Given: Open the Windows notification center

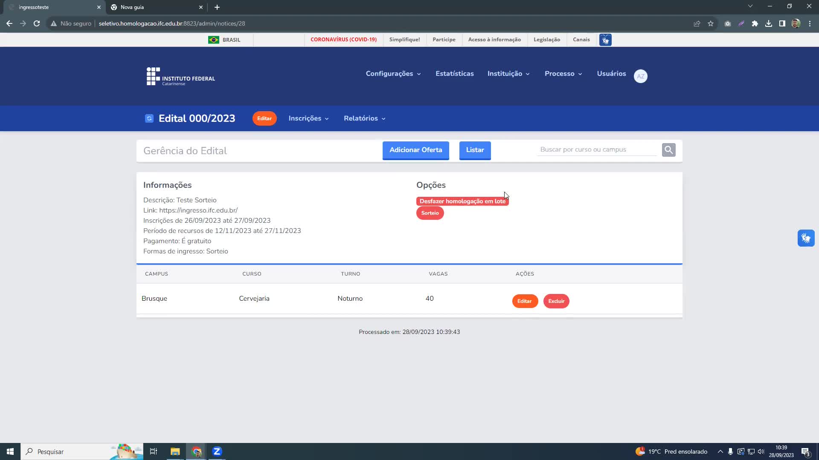Looking at the screenshot, I should (805, 451).
